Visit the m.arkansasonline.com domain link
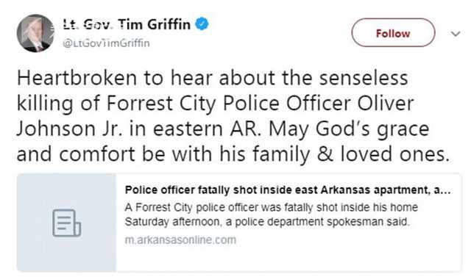 tap(180, 240)
